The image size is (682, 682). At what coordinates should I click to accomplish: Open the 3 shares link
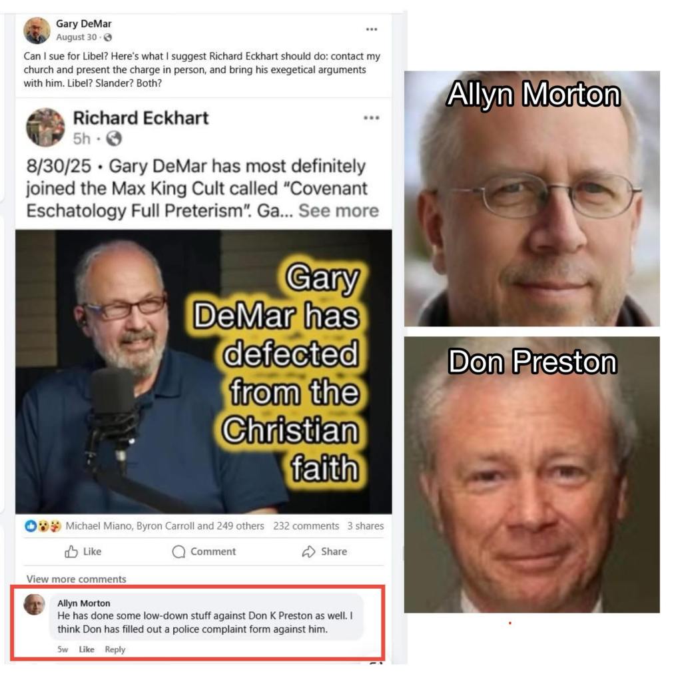point(366,526)
